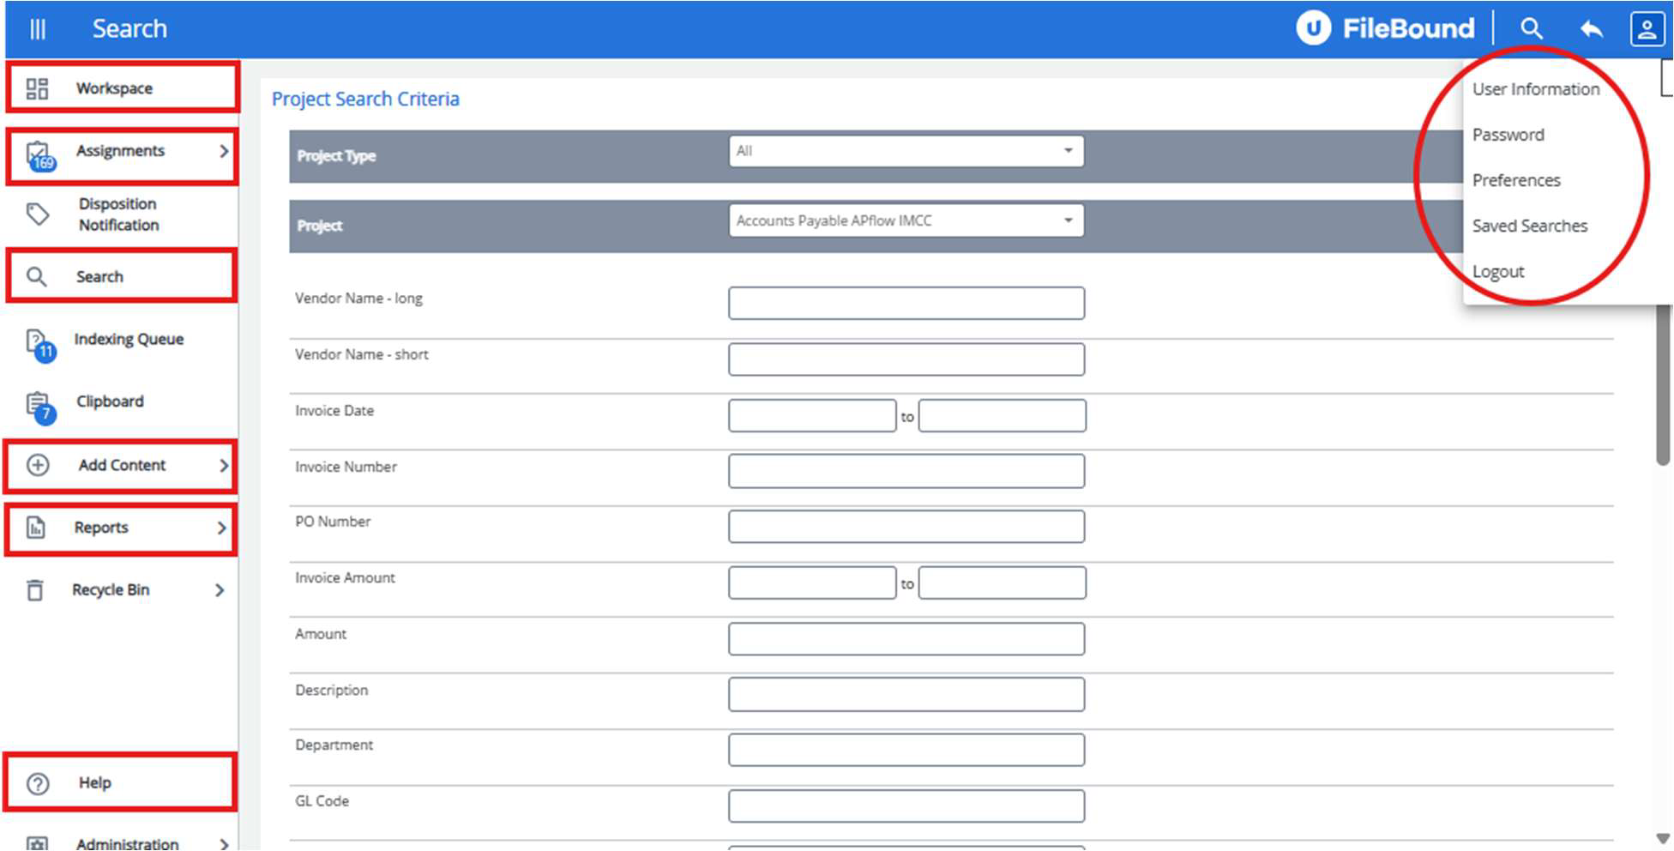This screenshot has height=851, width=1674.
Task: Click the scrollbar down arrow
Action: [1663, 838]
